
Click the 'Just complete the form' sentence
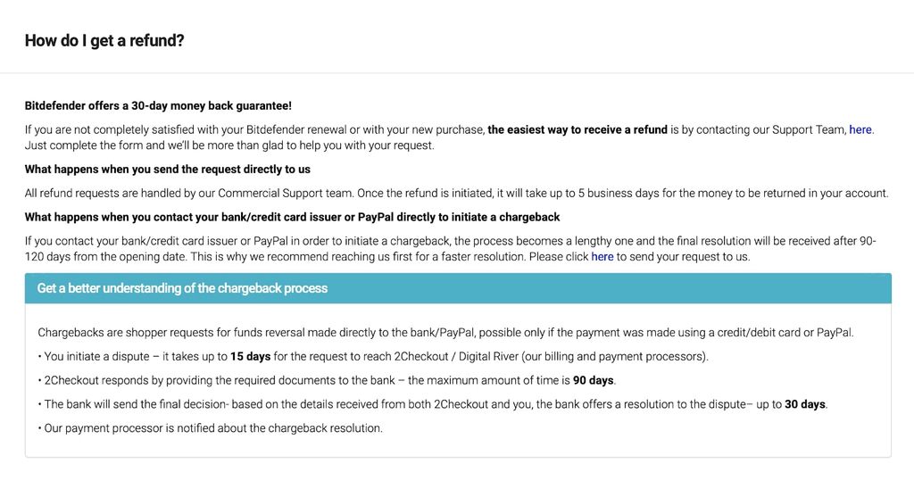[x=229, y=145]
